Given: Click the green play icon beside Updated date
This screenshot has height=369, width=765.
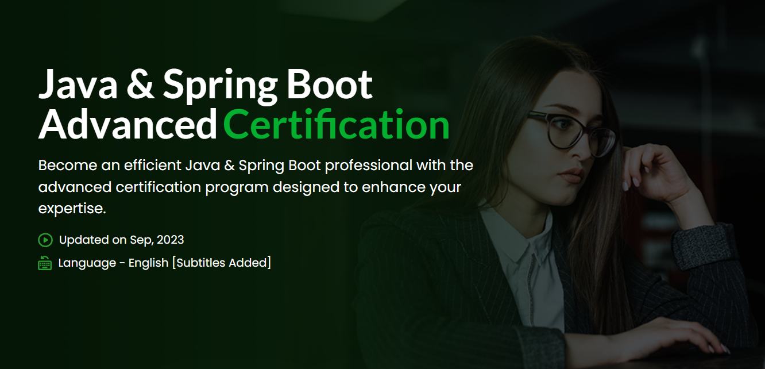Looking at the screenshot, I should (x=45, y=240).
